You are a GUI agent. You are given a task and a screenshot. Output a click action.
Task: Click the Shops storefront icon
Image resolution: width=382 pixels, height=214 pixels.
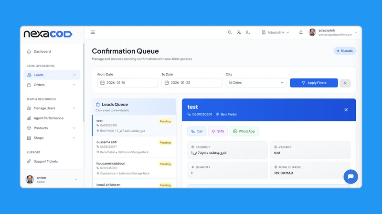pyautogui.click(x=29, y=138)
